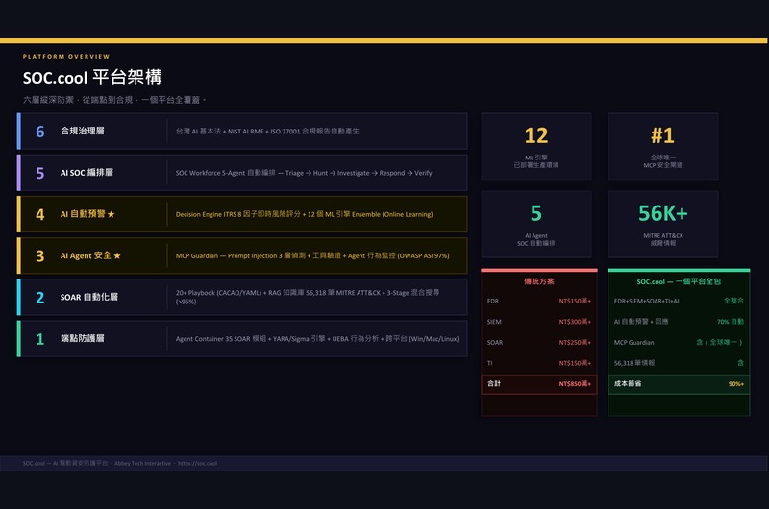Click the '12' ML 引擎 stat card
Screen dimensions: 769x509
(x=536, y=147)
